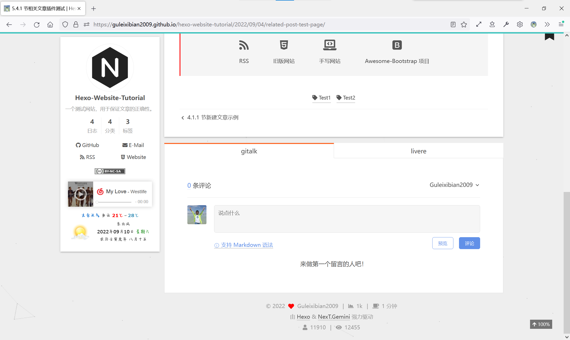This screenshot has height=340, width=570.
Task: Open reader view icon in address bar
Action: tap(453, 25)
